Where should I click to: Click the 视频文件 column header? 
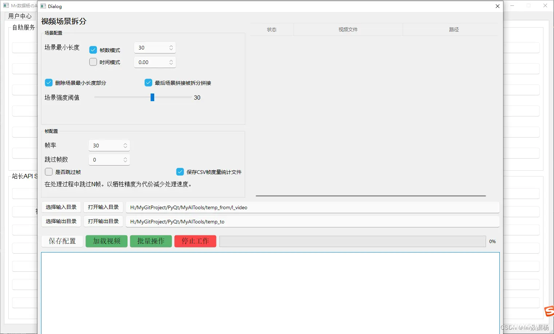[348, 29]
